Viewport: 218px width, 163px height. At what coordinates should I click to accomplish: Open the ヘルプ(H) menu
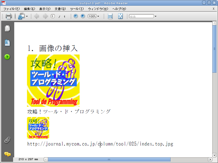(x=119, y=9)
